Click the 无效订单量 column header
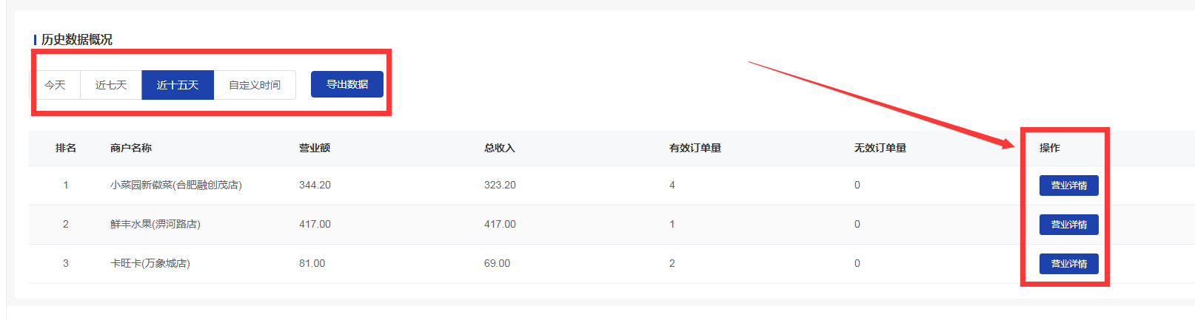 880,148
